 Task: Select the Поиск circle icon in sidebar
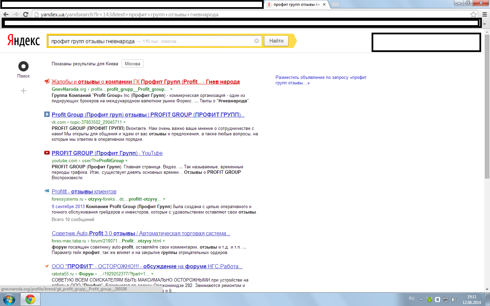23,66
